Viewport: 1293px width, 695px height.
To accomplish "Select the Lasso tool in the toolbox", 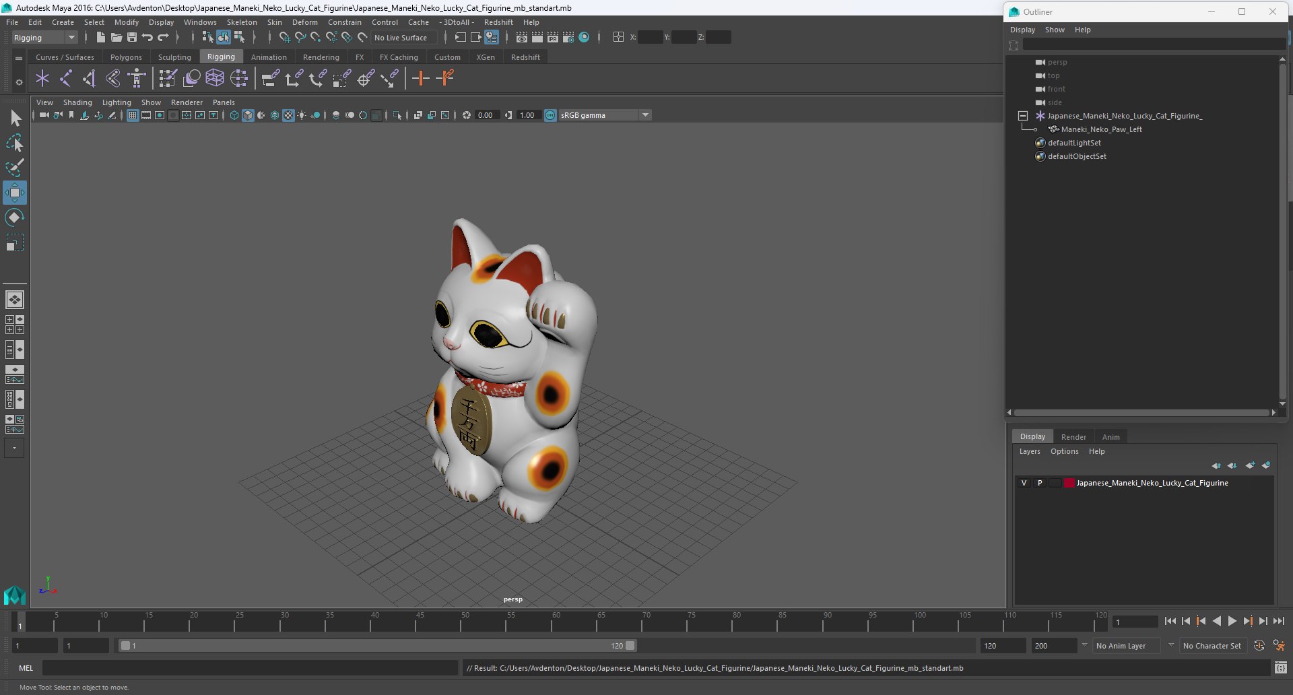I will pyautogui.click(x=14, y=143).
